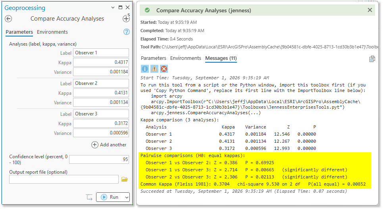The height and width of the screenshot is (209, 383).
Task: Edit the Variance field showing 0.001184
Action: coord(101,72)
